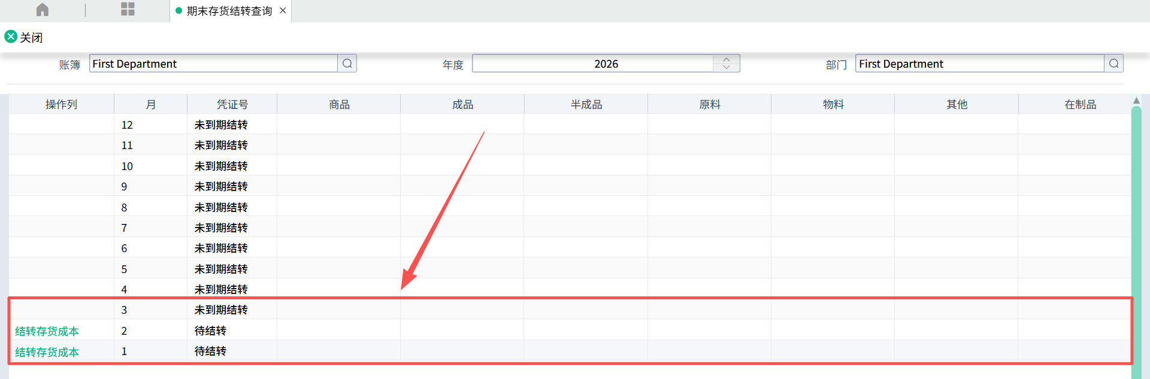Click the 账簿 input field
Image resolution: width=1150 pixels, height=379 pixels.
coord(213,63)
